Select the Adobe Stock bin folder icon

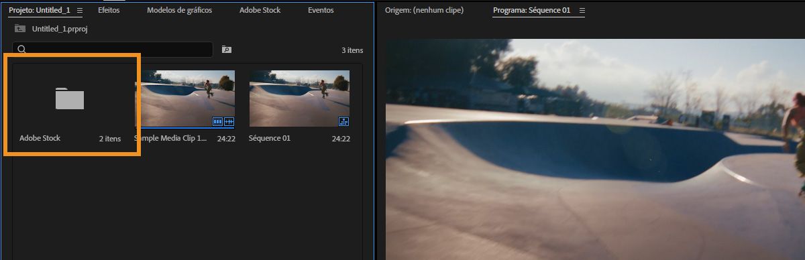(x=70, y=99)
